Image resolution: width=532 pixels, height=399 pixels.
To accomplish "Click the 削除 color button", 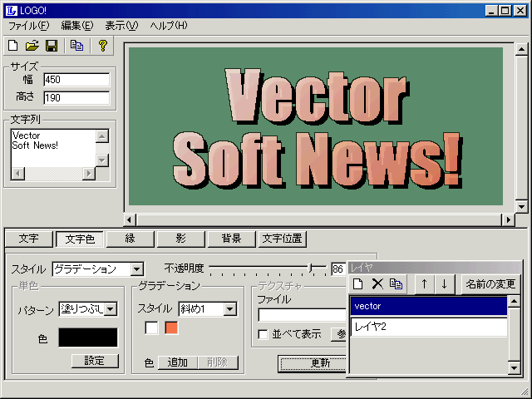I will [218, 362].
